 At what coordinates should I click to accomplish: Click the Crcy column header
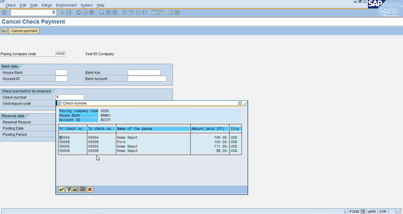coord(236,129)
